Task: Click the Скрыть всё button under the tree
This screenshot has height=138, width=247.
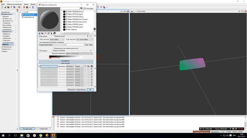Action: click(44, 129)
